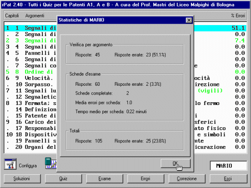The width and height of the screenshot is (251, 188).
Task: Close the Statistiche di MARIO dialog
Action: (189, 20)
